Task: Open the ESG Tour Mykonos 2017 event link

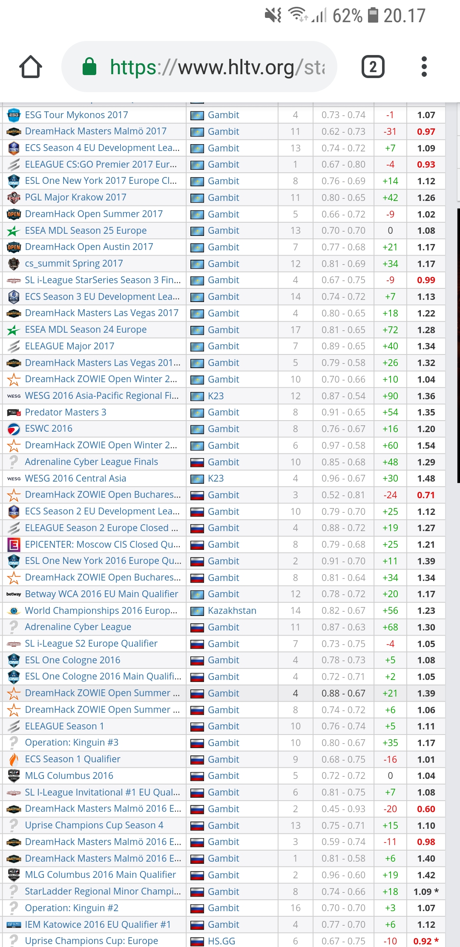Action: pos(77,115)
